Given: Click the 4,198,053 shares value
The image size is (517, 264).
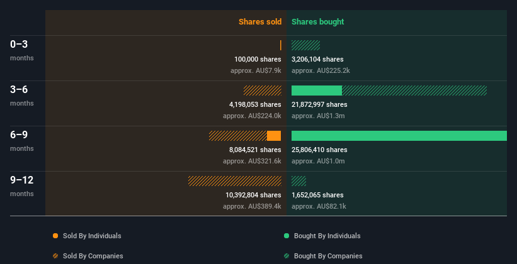Looking at the screenshot, I should point(255,104).
